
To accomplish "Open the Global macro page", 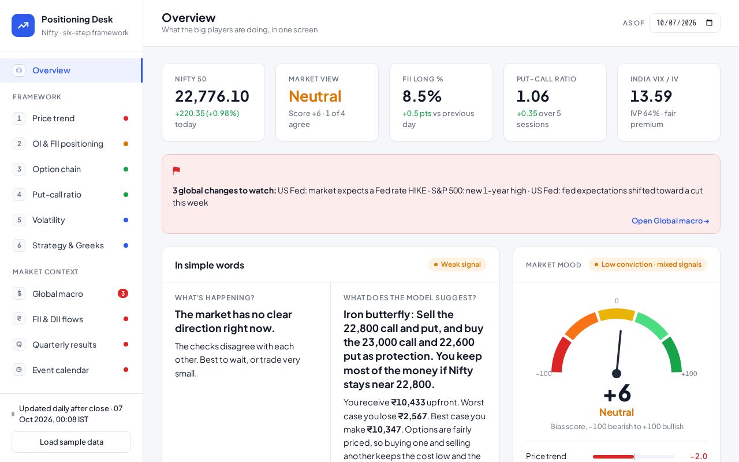I will click(x=71, y=293).
